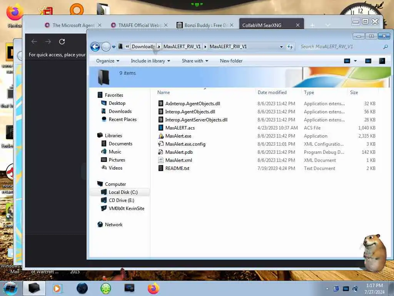Screen dimensions: 394x296
Task: Open the address bar history dropdown
Action: [281, 47]
